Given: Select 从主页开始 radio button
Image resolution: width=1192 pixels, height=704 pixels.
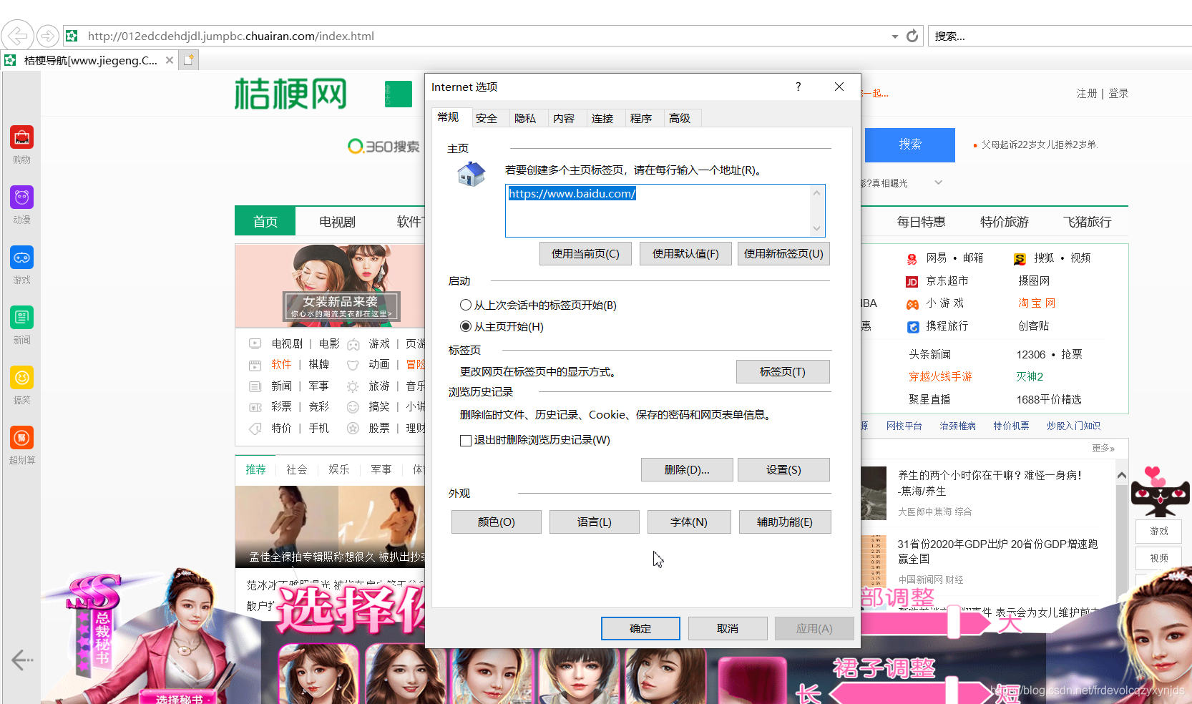Looking at the screenshot, I should coord(466,326).
